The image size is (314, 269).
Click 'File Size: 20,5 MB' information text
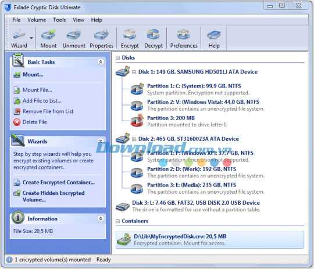33,231
